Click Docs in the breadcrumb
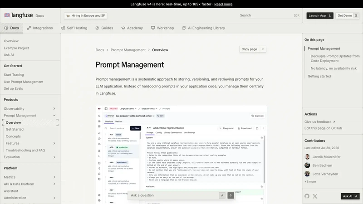The width and height of the screenshot is (363, 204). 100,50
